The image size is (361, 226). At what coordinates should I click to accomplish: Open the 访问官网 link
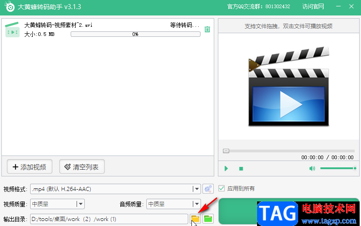[313, 6]
